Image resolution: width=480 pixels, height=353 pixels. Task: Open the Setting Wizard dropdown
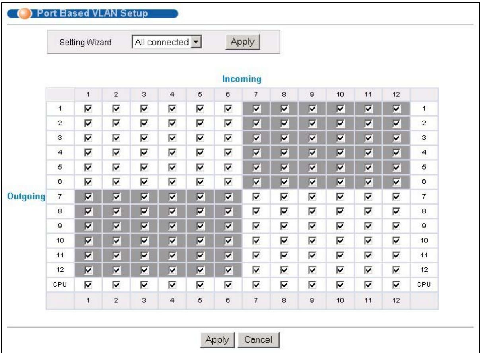[x=166, y=42]
